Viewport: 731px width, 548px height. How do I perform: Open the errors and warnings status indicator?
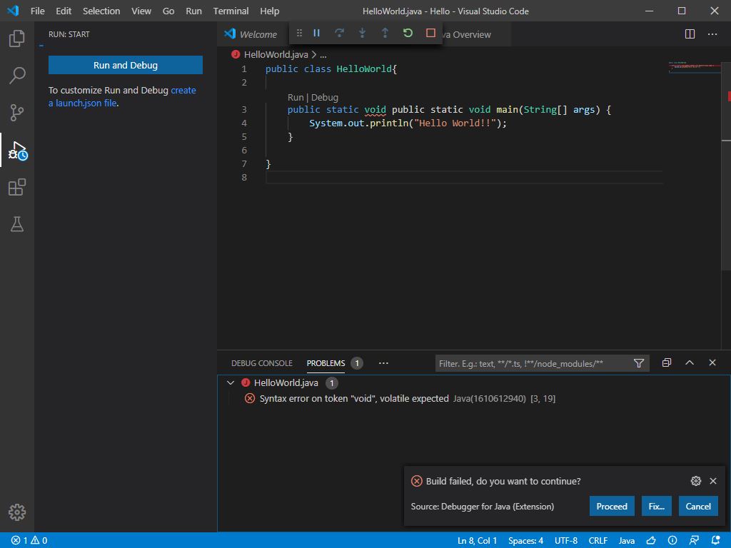29,541
